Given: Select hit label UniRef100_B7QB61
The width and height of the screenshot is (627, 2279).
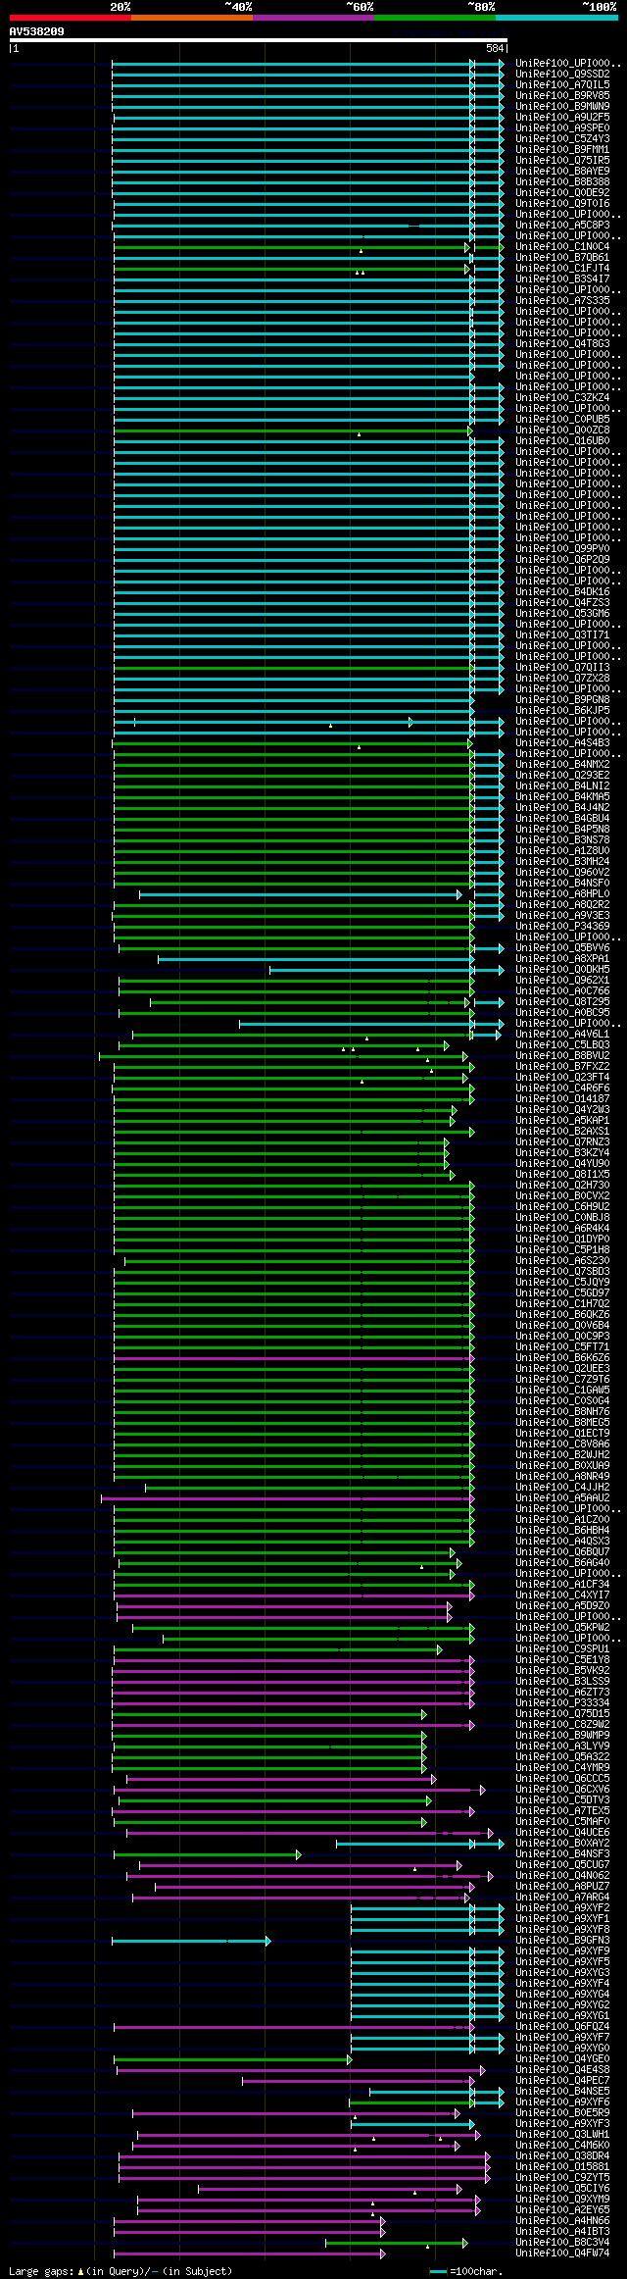Looking at the screenshot, I should click(x=562, y=257).
